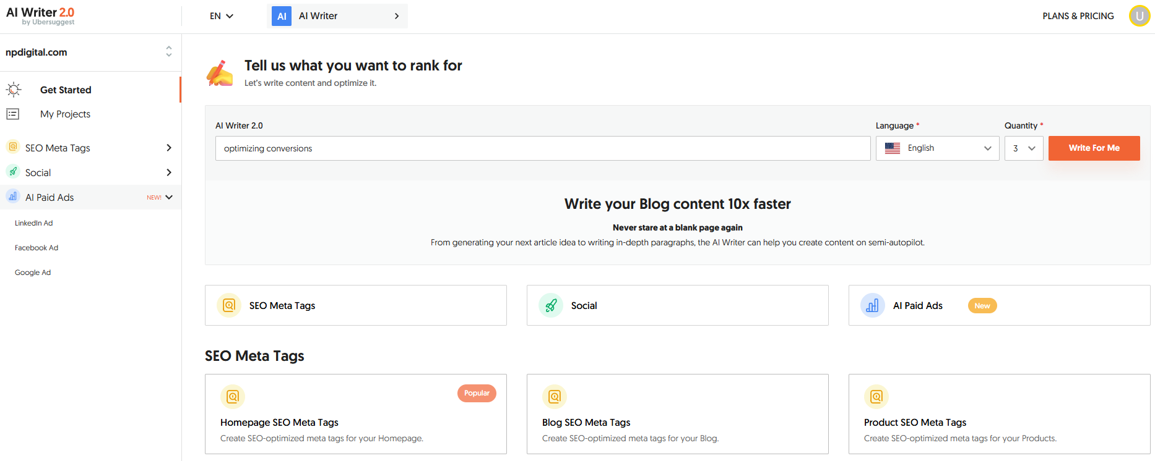Open the Quantity dropdown showing 3
Image resolution: width=1155 pixels, height=461 pixels.
click(1024, 148)
